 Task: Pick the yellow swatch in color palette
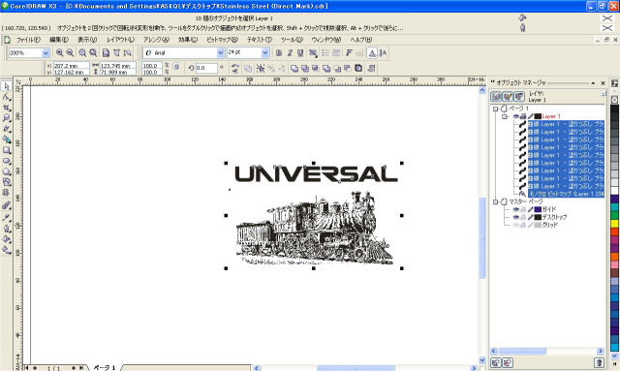[x=614, y=224]
